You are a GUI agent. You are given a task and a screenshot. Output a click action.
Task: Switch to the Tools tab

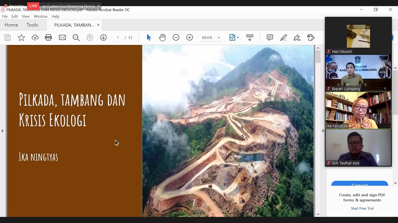(32, 25)
